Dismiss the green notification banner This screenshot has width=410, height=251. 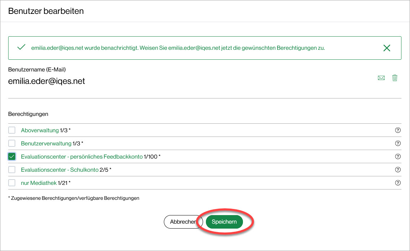coord(386,48)
